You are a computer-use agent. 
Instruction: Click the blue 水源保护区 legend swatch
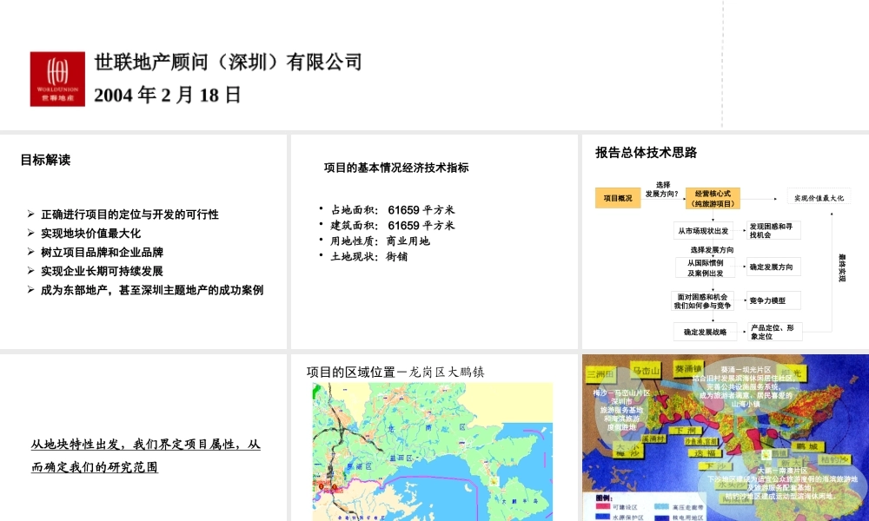(x=602, y=517)
